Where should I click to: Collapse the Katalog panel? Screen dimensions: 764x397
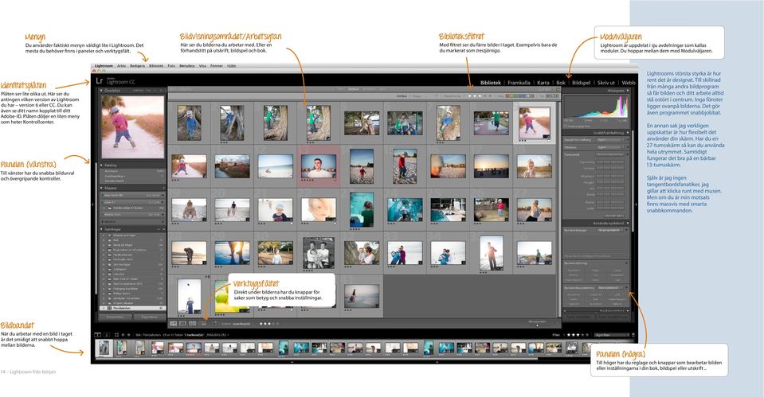[101, 165]
